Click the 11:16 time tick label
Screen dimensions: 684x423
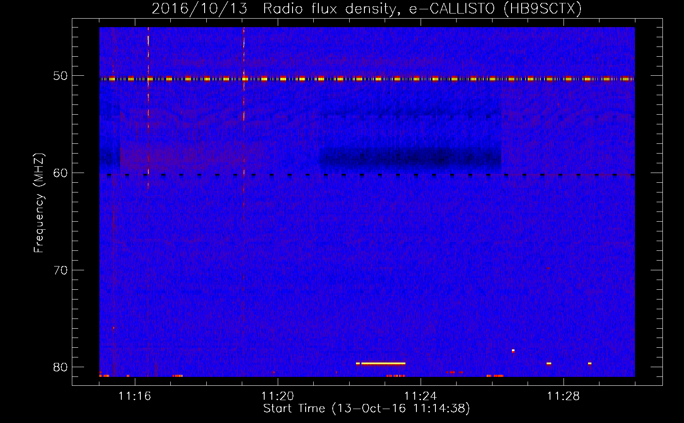(135, 396)
